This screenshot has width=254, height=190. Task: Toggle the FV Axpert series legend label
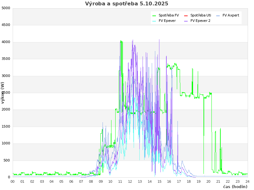pyautogui.click(x=231, y=16)
